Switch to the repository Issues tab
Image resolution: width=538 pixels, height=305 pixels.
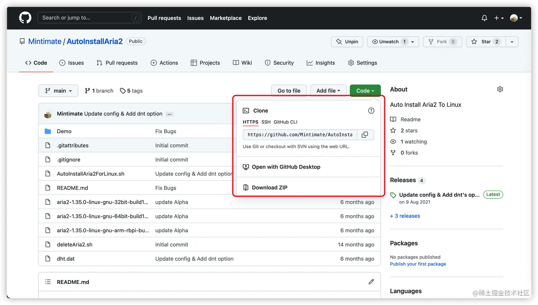(72, 63)
